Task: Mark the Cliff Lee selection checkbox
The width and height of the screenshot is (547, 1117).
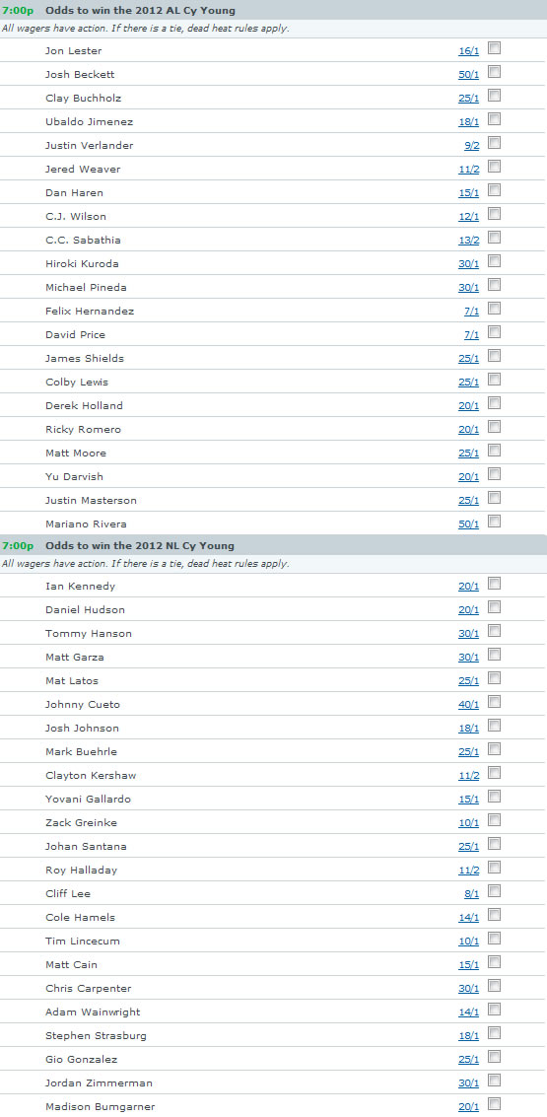Action: pos(495,891)
